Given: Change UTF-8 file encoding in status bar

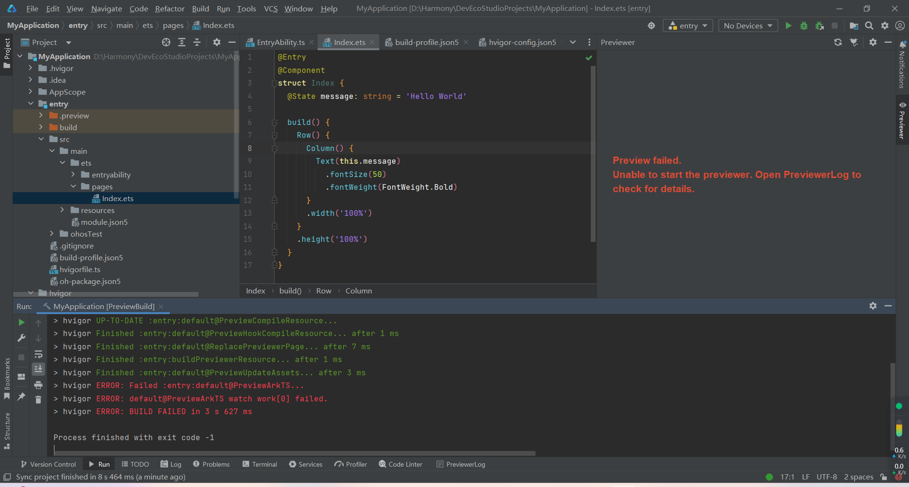Looking at the screenshot, I should (x=827, y=477).
